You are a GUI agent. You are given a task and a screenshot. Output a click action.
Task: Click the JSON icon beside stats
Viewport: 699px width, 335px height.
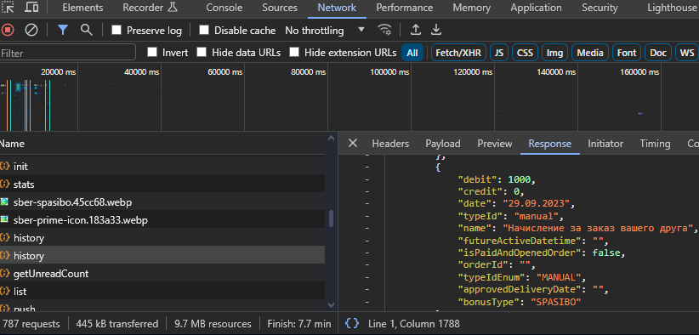pos(5,184)
